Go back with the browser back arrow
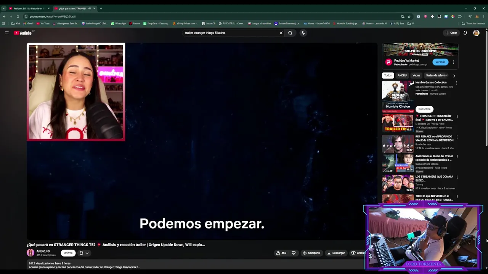This screenshot has height=274, width=488. 4,16
